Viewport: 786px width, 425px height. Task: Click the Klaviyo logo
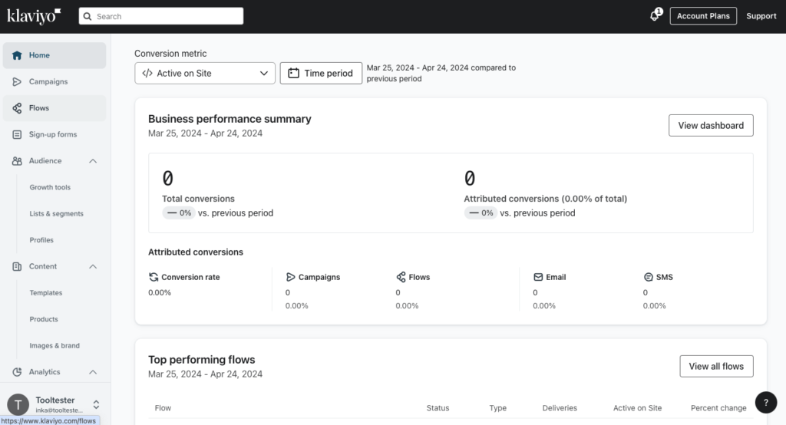click(x=34, y=15)
